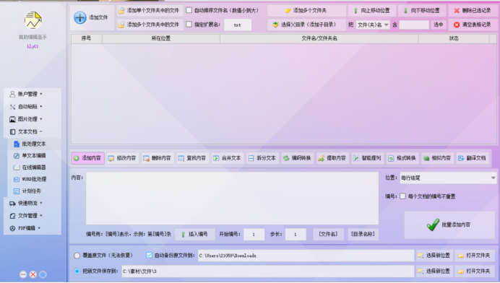Click the round home icon at sidebar bottom
The width and height of the screenshot is (500, 283).
[x=43, y=274]
